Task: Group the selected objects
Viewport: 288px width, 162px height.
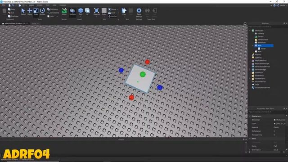Action: point(112,9)
